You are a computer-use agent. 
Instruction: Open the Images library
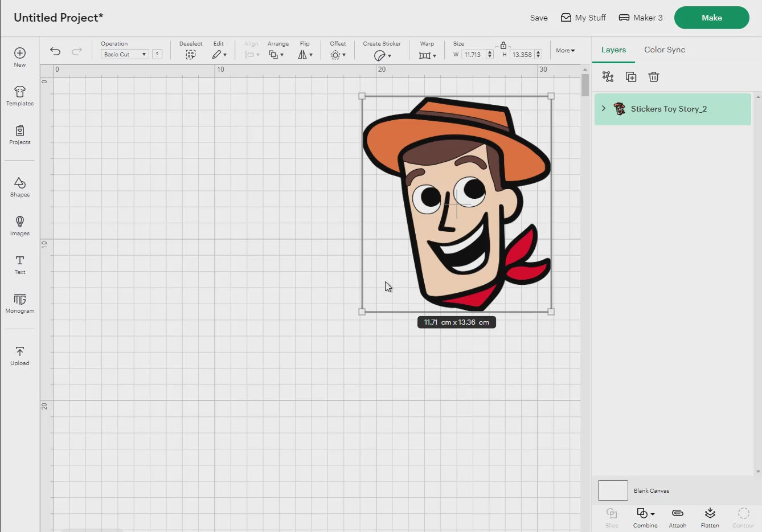pos(20,226)
